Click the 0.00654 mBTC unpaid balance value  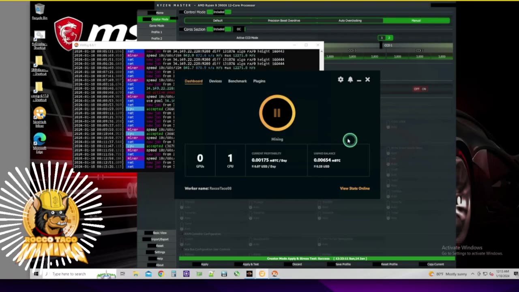coord(327,160)
